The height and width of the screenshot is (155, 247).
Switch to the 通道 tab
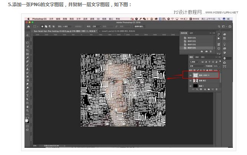(x=197, y=57)
